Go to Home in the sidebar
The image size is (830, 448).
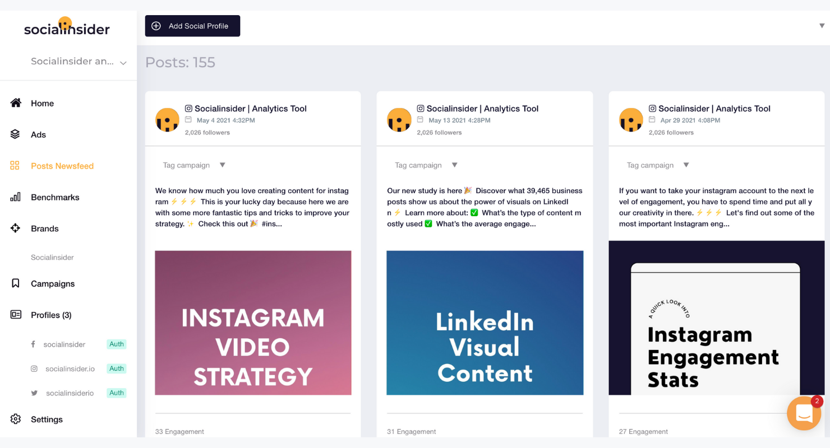[42, 103]
